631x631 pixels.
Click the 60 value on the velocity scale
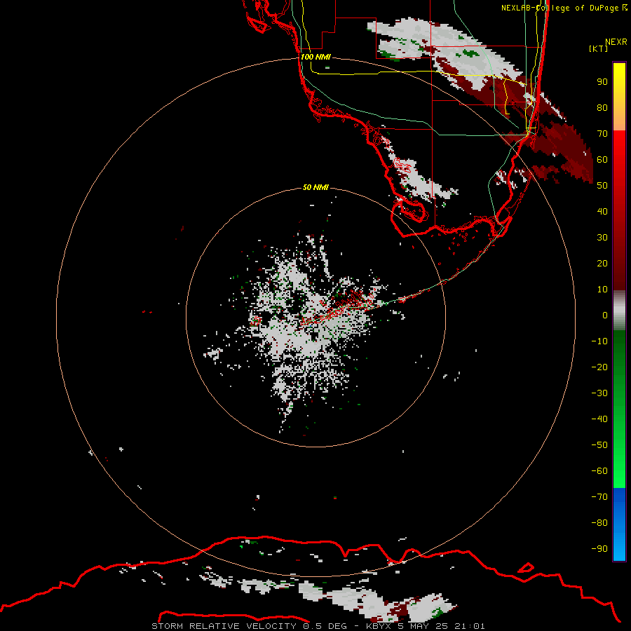click(602, 159)
